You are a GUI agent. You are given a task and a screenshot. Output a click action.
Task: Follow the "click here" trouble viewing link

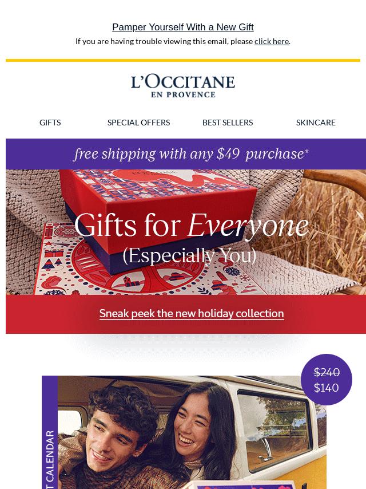(x=271, y=41)
